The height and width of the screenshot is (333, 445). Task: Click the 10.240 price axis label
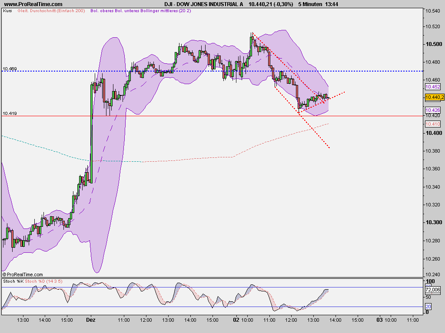pyautogui.click(x=432, y=274)
